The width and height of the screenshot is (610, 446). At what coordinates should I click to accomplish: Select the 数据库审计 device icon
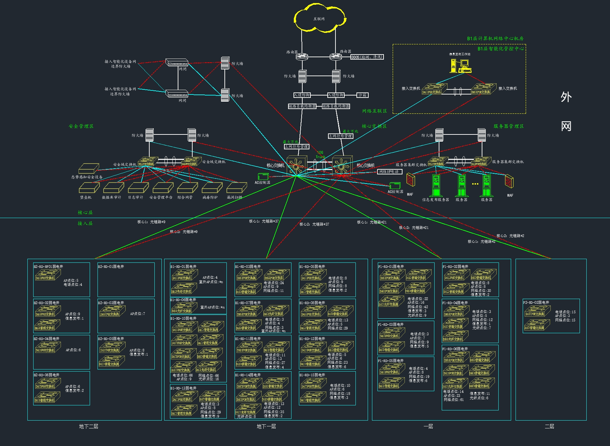click(113, 188)
